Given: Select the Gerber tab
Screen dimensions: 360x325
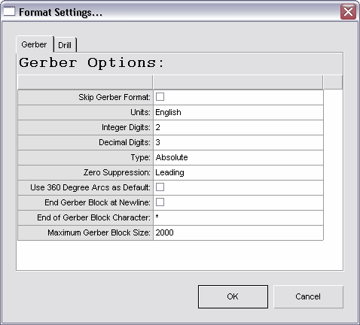Looking at the screenshot, I should [x=35, y=44].
